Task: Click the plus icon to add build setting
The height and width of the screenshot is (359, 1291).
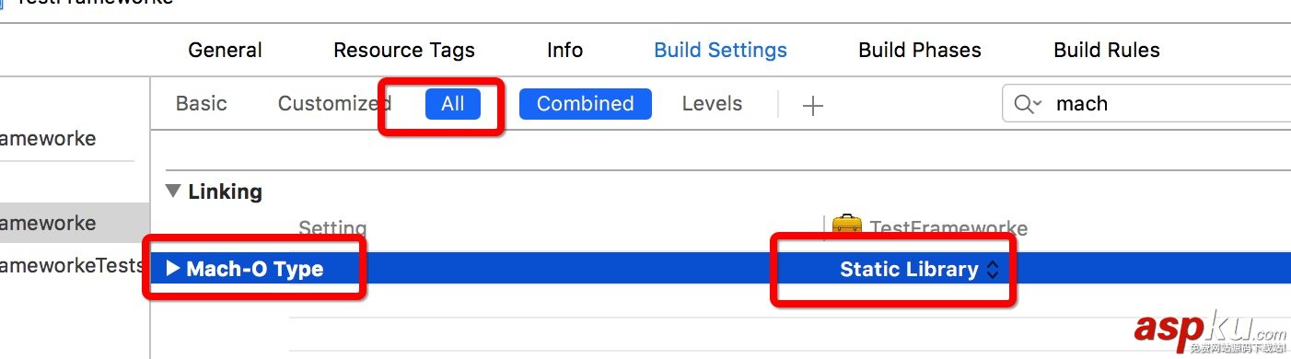Action: click(x=812, y=105)
